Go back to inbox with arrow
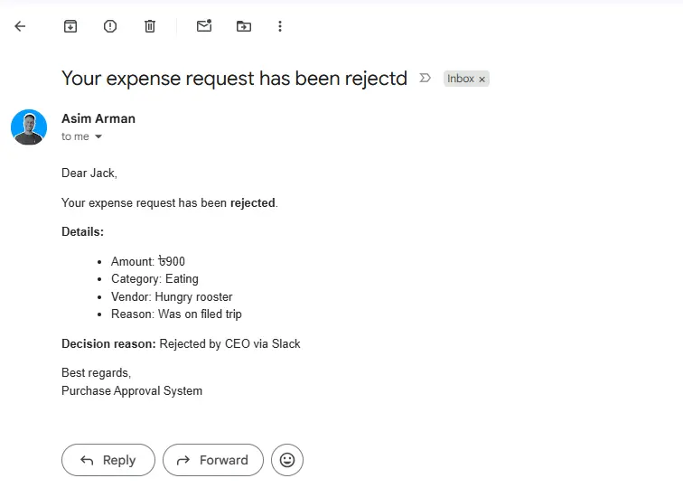Viewport: 683px width, 497px height. pos(20,26)
